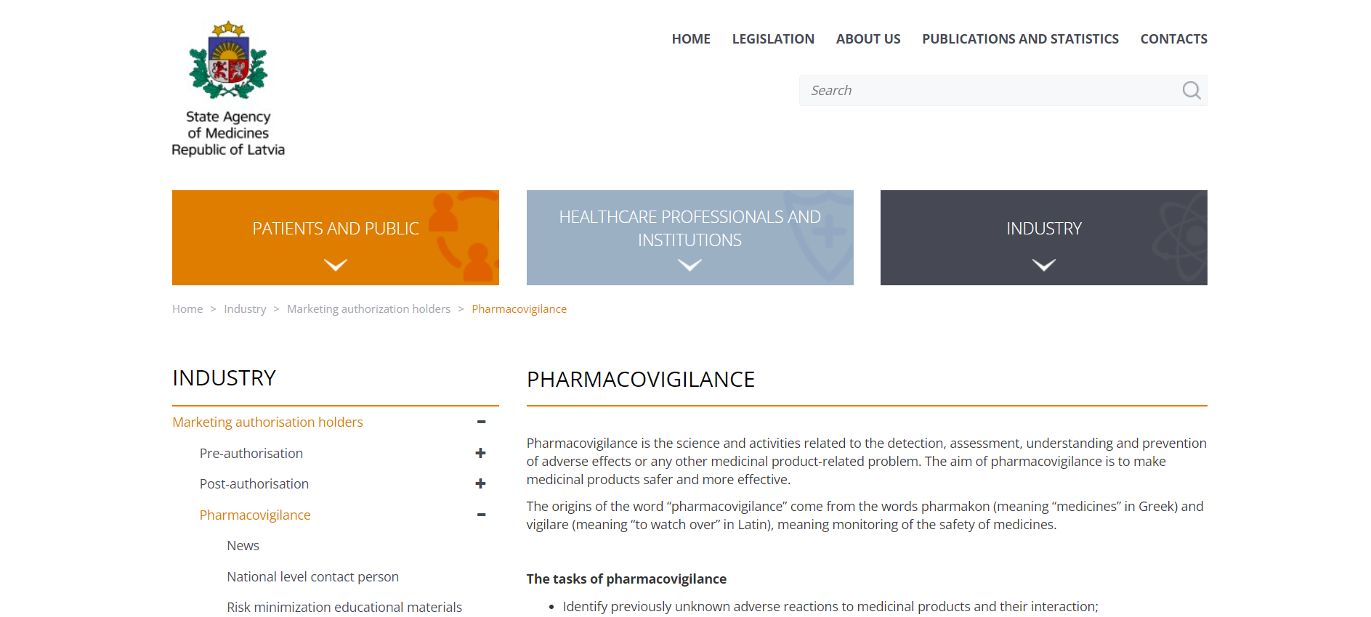Open Publications and Statistics menu
This screenshot has height=617, width=1371.
(1019, 39)
